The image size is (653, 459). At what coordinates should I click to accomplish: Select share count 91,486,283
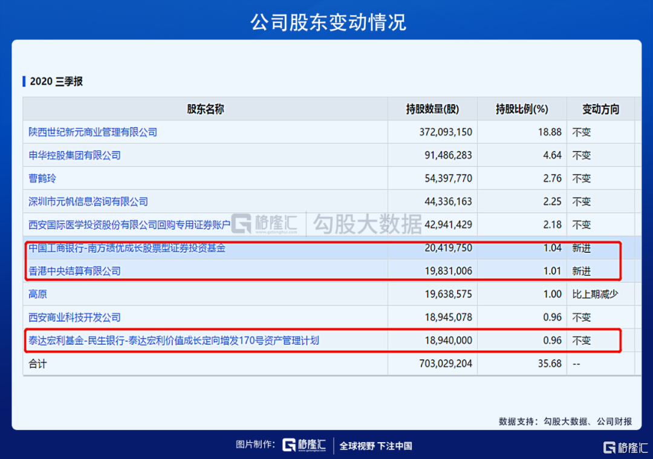pyautogui.click(x=448, y=155)
